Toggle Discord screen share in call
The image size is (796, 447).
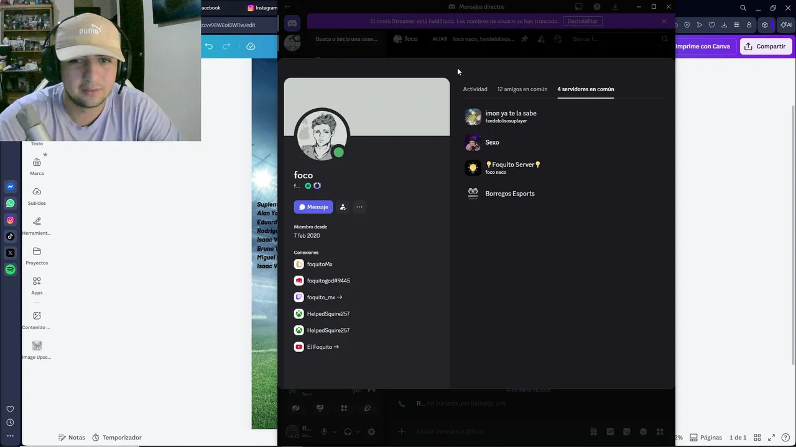[x=320, y=408]
